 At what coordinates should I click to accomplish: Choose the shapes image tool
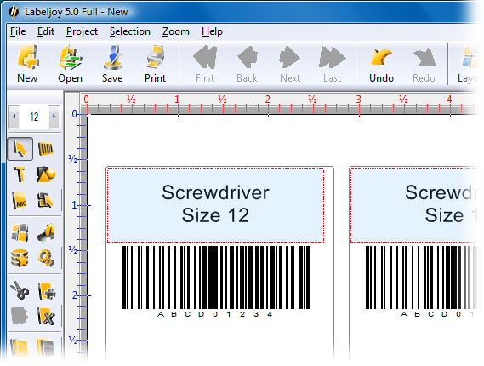tap(46, 174)
